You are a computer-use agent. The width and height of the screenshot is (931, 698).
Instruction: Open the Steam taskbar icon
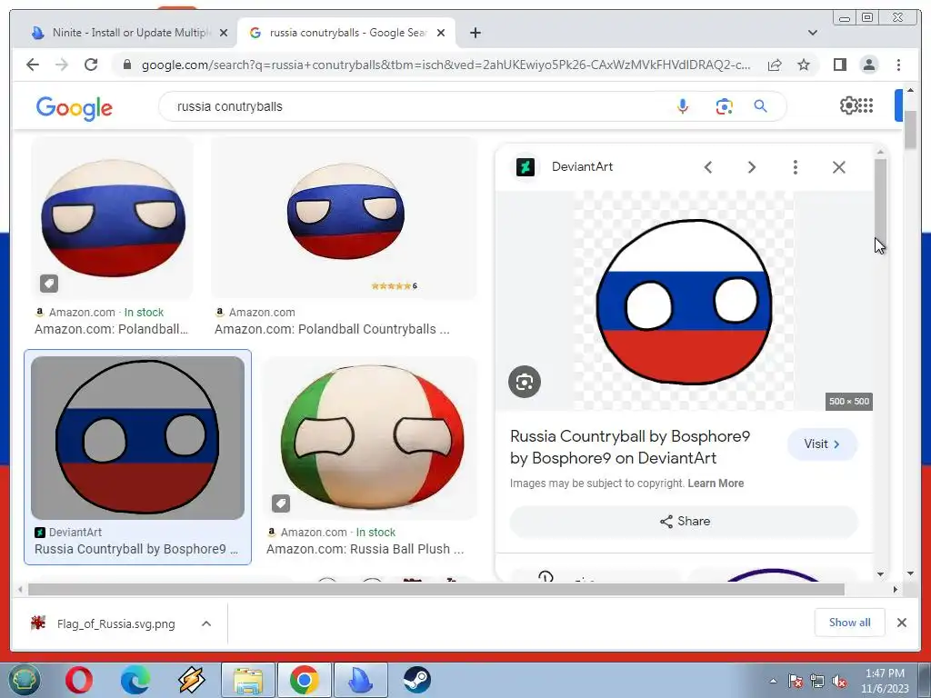[x=416, y=680]
